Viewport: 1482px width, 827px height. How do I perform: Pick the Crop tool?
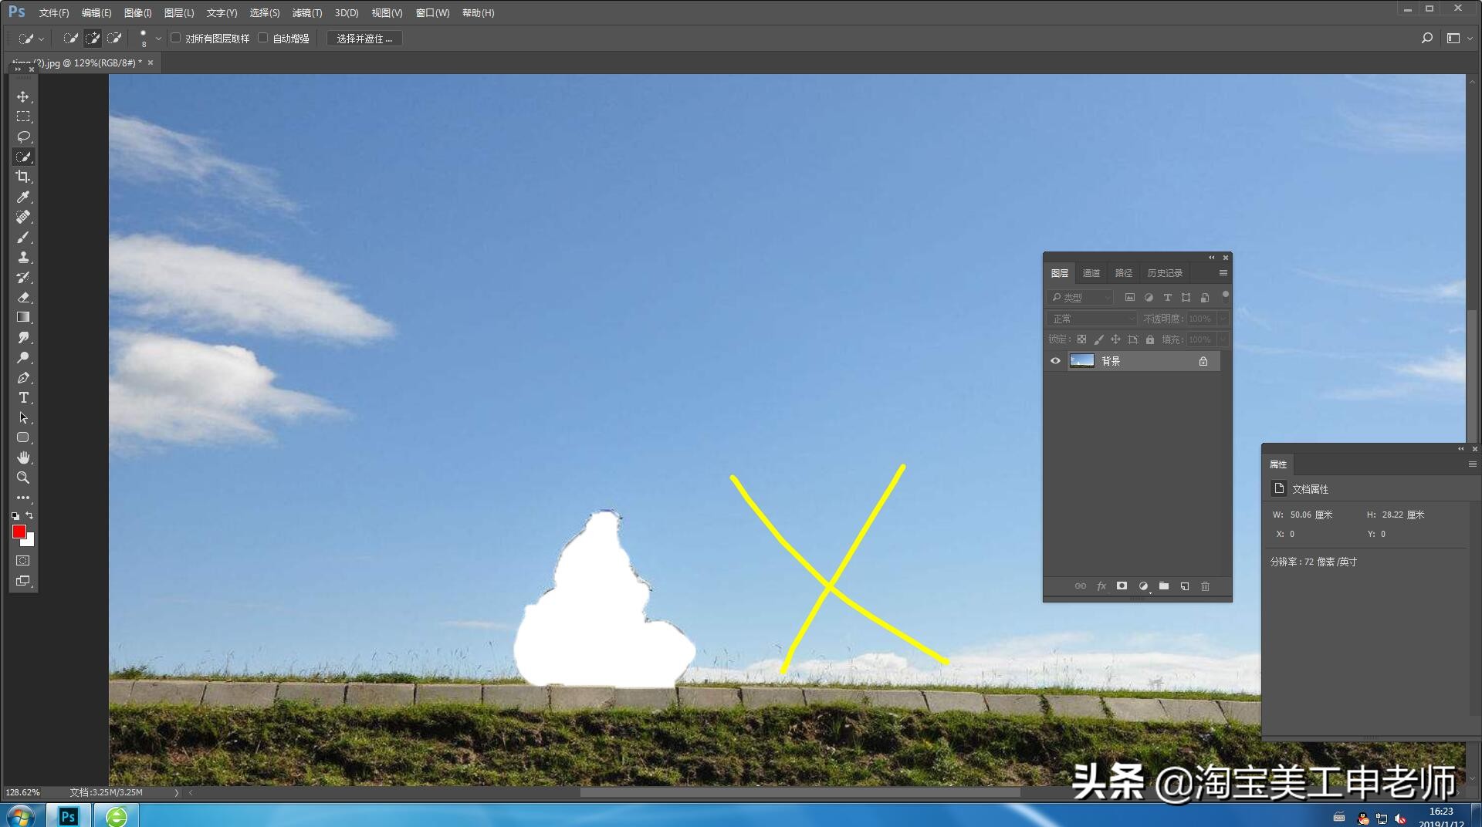23,177
